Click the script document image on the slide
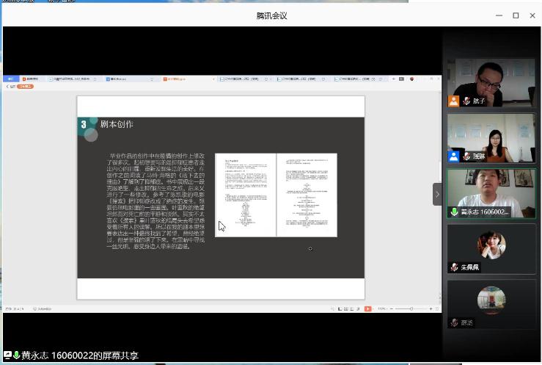The height and width of the screenshot is (365, 542). point(276,195)
